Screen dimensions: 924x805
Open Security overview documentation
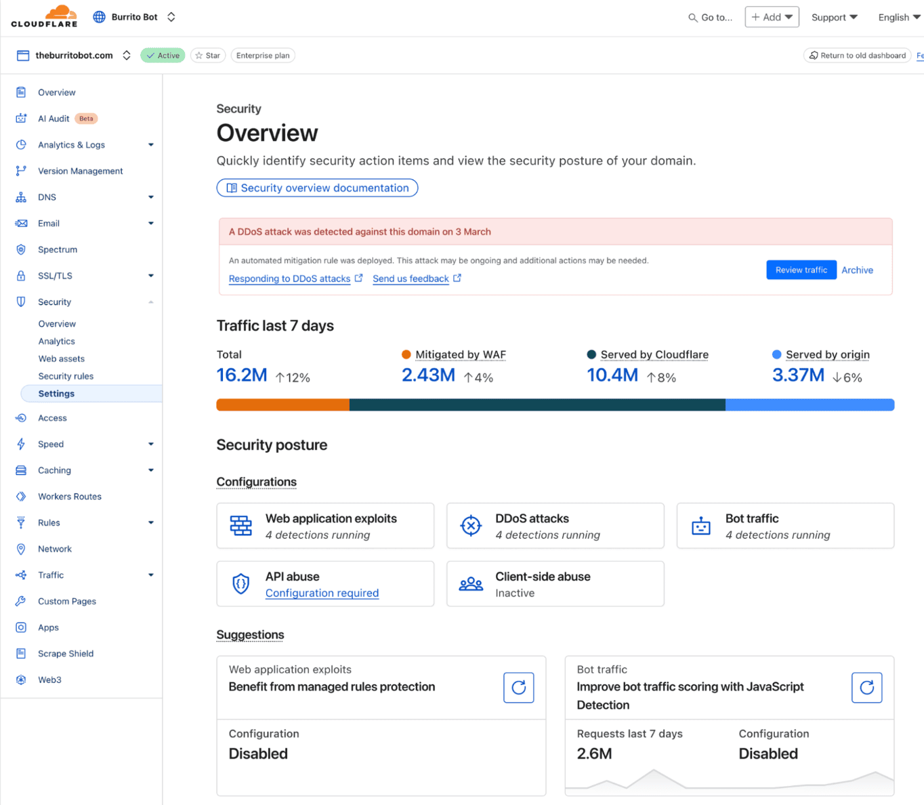click(x=317, y=188)
